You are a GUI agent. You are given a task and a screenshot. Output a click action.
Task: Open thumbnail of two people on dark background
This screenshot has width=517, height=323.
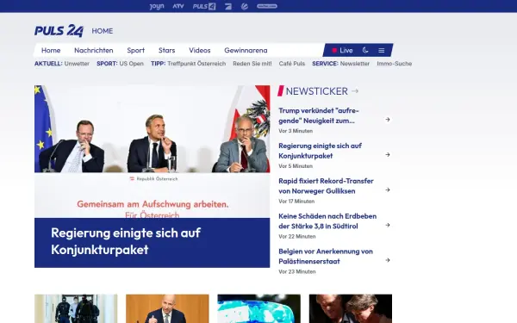coord(351,308)
